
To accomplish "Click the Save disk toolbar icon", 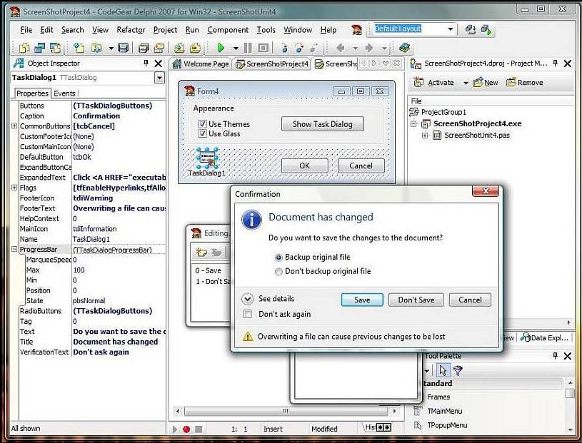I will click(123, 48).
